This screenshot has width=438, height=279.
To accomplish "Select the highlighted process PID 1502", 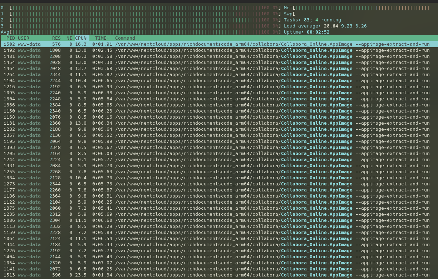I will click(x=143, y=44).
